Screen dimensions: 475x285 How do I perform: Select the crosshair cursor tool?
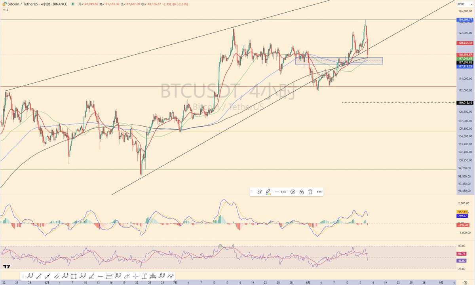coord(135,276)
